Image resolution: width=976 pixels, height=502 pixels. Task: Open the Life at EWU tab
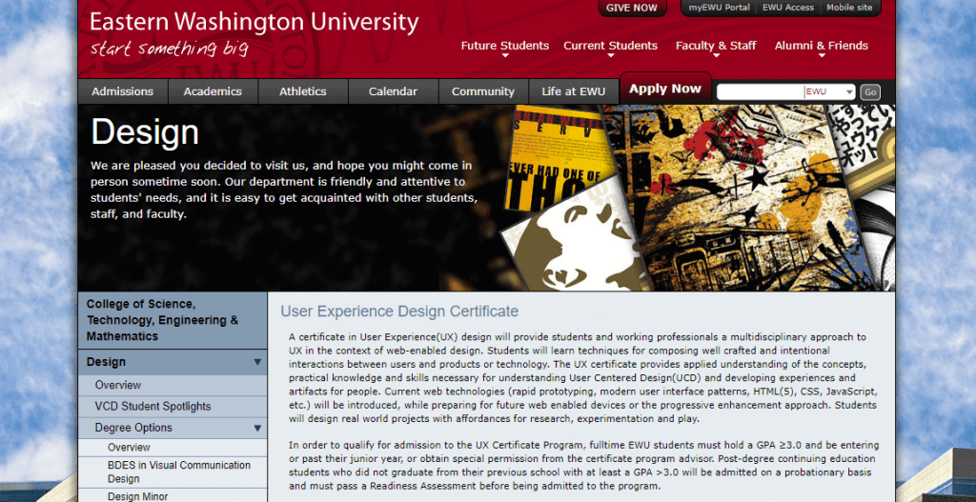pos(573,91)
